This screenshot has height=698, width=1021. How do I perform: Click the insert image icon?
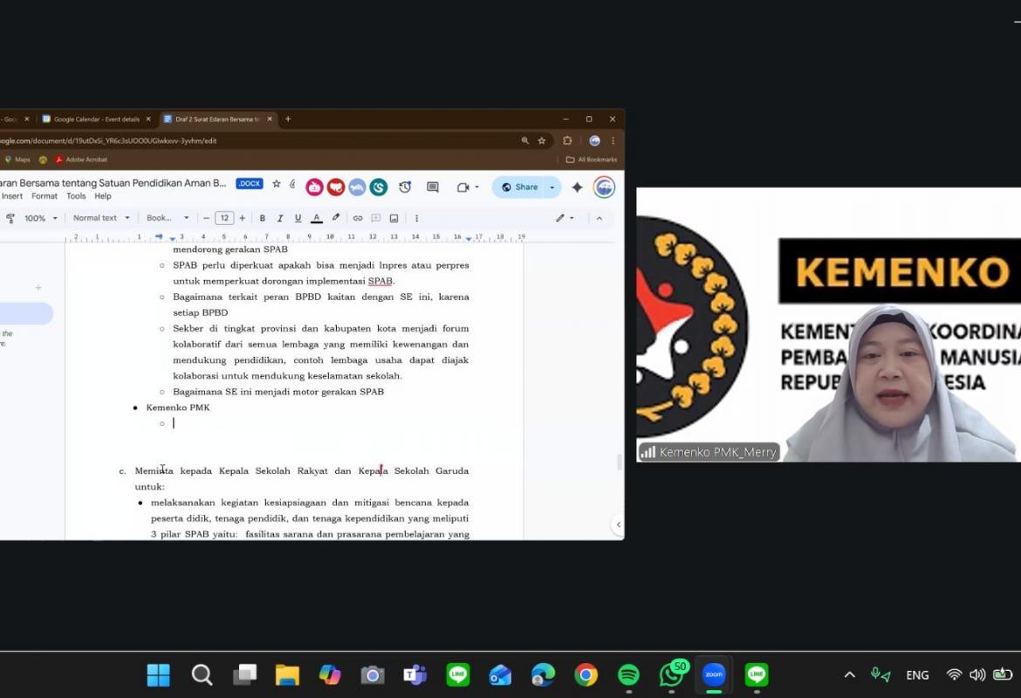click(x=394, y=218)
